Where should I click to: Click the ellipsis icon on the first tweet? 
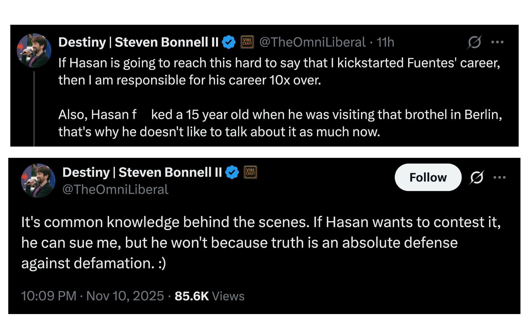[x=498, y=42]
